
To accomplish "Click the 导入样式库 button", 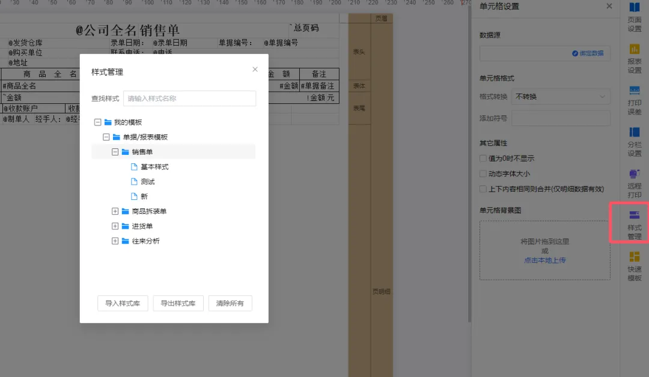I will coord(122,303).
